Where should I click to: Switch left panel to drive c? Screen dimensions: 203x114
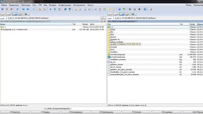(x=3, y=14)
